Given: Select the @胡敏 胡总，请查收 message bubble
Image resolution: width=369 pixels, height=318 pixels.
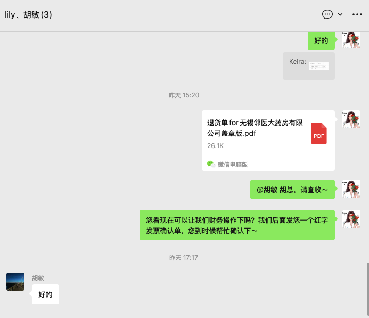Looking at the screenshot, I should point(292,190).
